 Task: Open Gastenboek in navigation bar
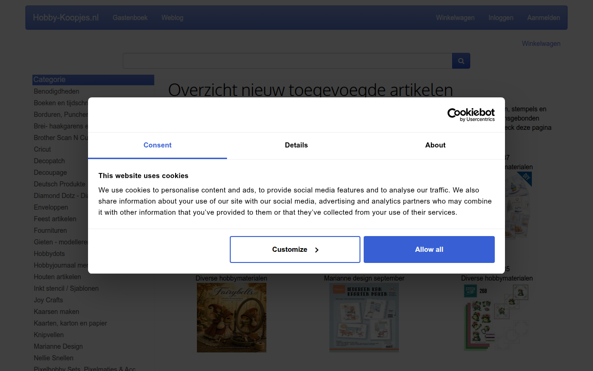point(130,18)
